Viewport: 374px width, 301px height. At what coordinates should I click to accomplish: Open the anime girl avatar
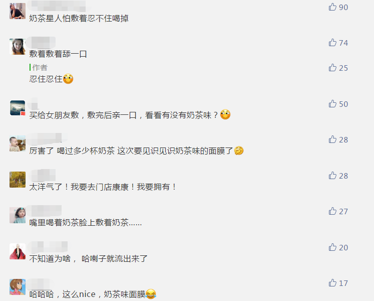point(18,287)
